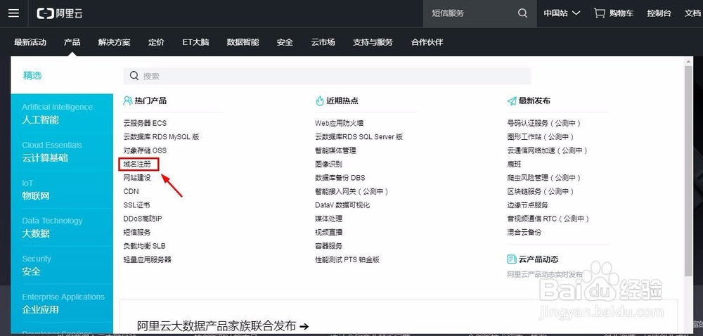703x336 pixels.
Task: Open 短信服务 link in 热门产品 list
Action: click(137, 232)
